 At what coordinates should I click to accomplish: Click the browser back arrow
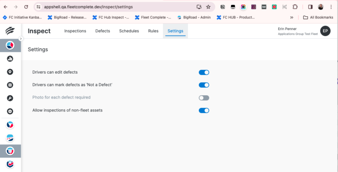coord(6,7)
